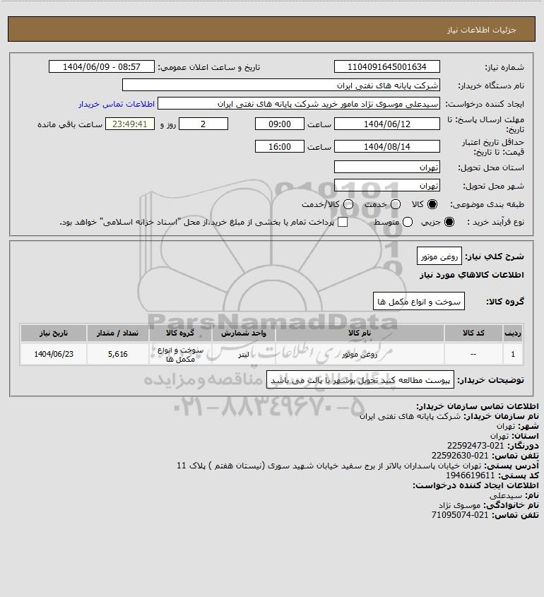Click the announcement date field 1404/06/09 - 08:57
The image size is (544, 597).
pyautogui.click(x=102, y=66)
